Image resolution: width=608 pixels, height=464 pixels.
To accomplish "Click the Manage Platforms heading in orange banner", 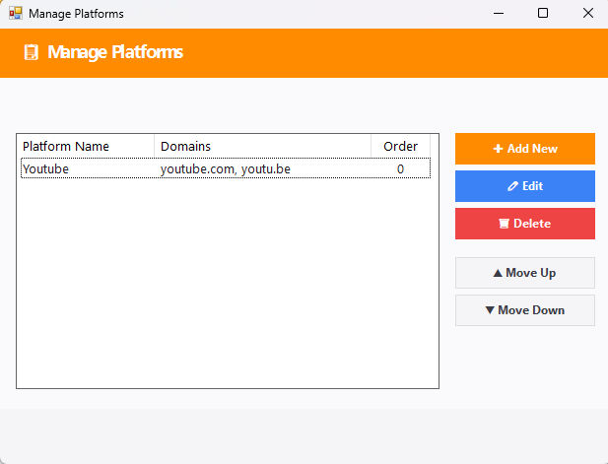I will tap(115, 52).
